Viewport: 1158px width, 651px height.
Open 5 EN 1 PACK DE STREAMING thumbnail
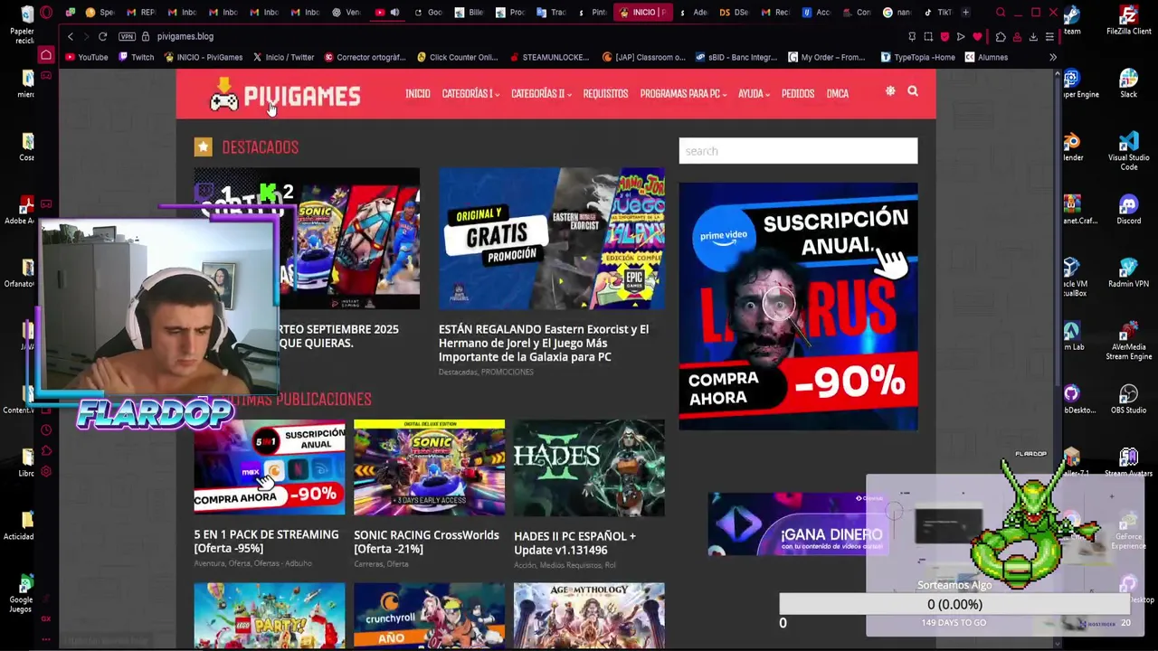(x=270, y=467)
